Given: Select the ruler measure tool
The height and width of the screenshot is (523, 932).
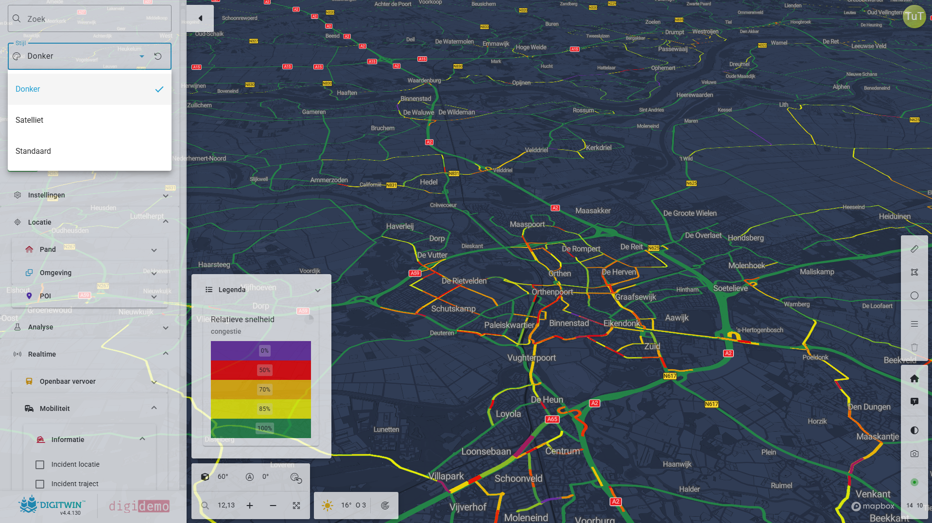Looking at the screenshot, I should (914, 249).
